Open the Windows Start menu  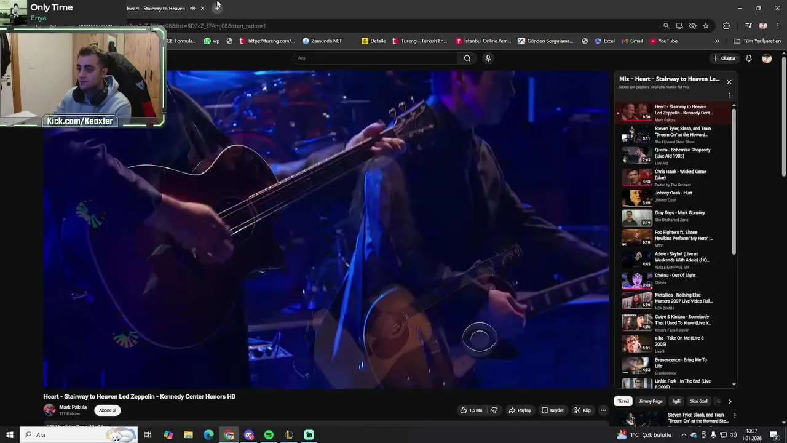10,435
